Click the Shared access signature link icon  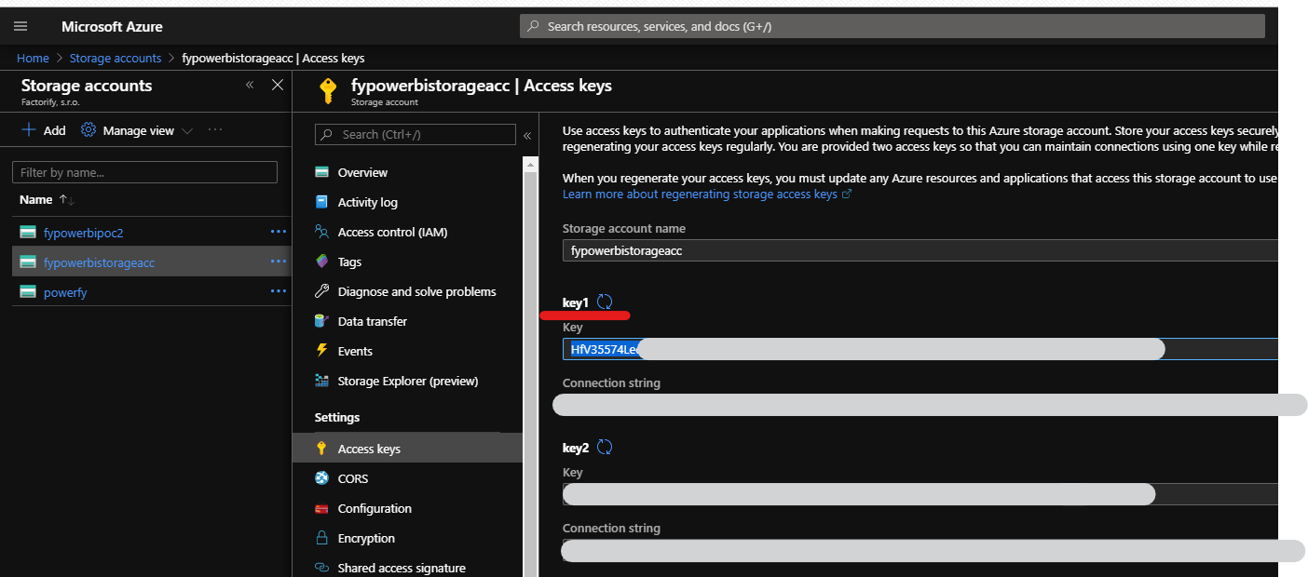pyautogui.click(x=321, y=568)
